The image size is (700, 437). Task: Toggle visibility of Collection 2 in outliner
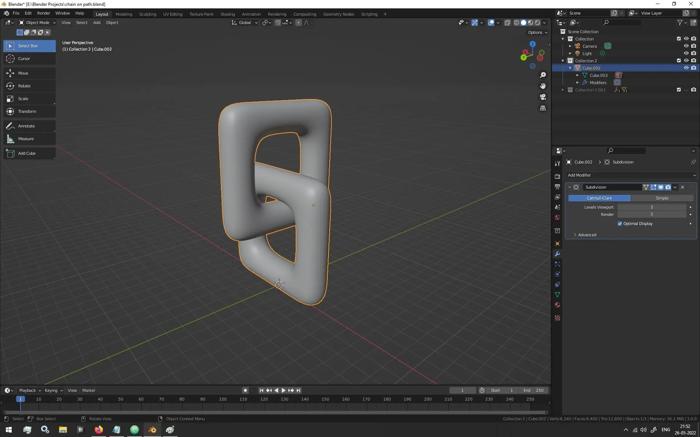[x=687, y=60]
